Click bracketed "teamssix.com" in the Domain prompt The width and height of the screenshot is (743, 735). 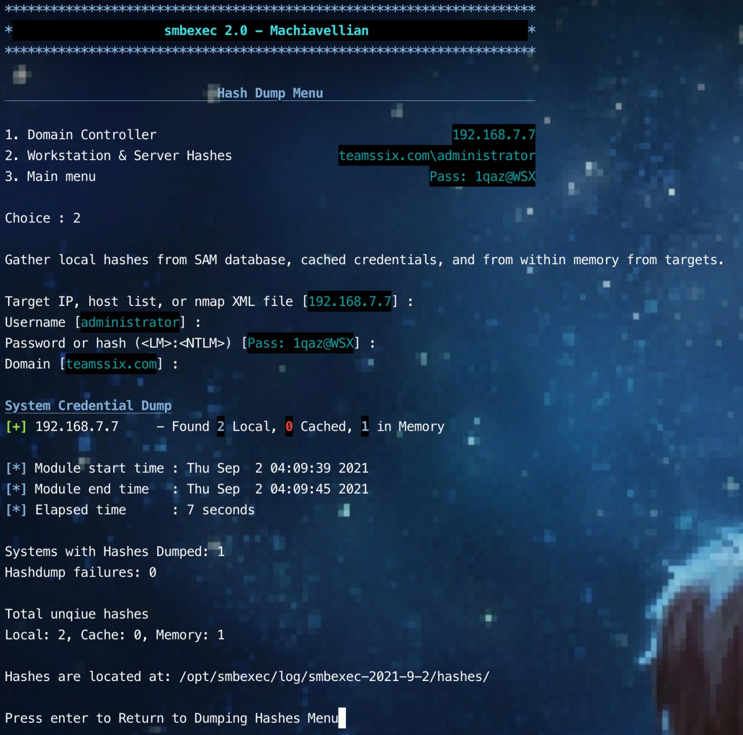pyautogui.click(x=111, y=364)
